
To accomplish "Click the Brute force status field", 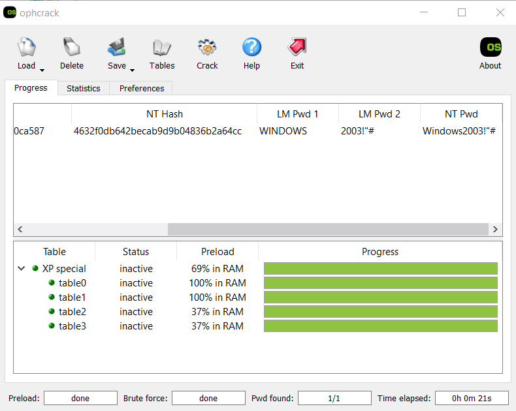I will click(208, 398).
